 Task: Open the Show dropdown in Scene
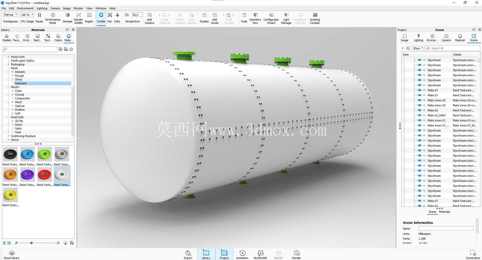[418, 48]
